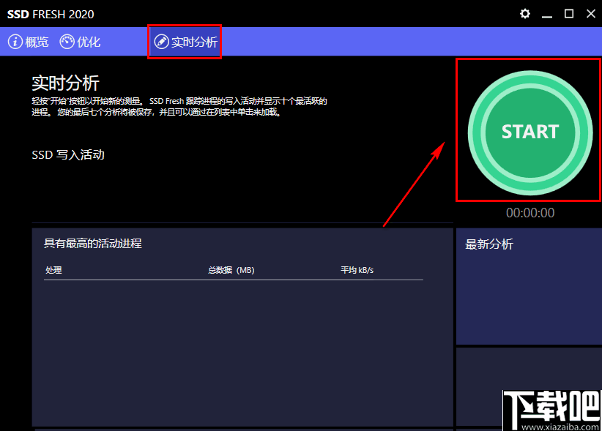Image resolution: width=602 pixels, height=431 pixels.
Task: Click the SSD FRESH 2020 app title
Action: pos(51,14)
